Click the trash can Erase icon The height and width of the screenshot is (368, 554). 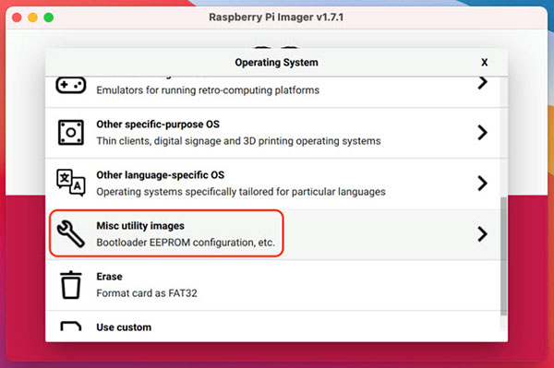71,285
